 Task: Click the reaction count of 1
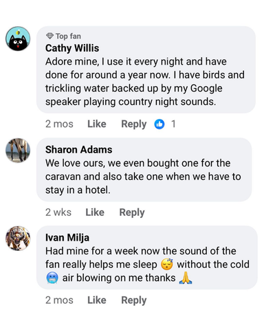click(173, 124)
